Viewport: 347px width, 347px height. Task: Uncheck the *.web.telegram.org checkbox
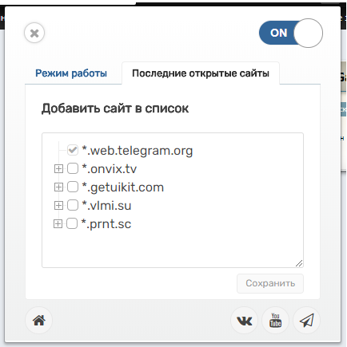(x=73, y=150)
